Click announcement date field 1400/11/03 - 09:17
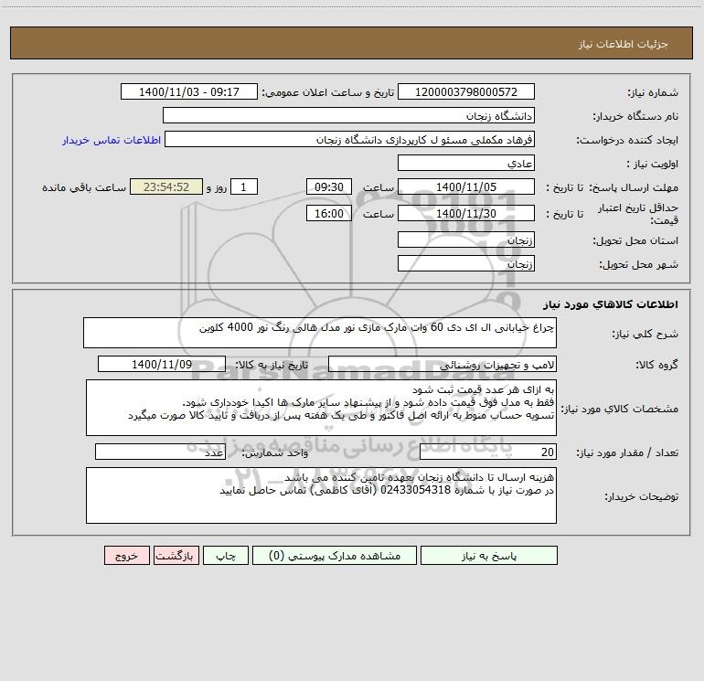The width and height of the screenshot is (704, 681). (x=189, y=91)
